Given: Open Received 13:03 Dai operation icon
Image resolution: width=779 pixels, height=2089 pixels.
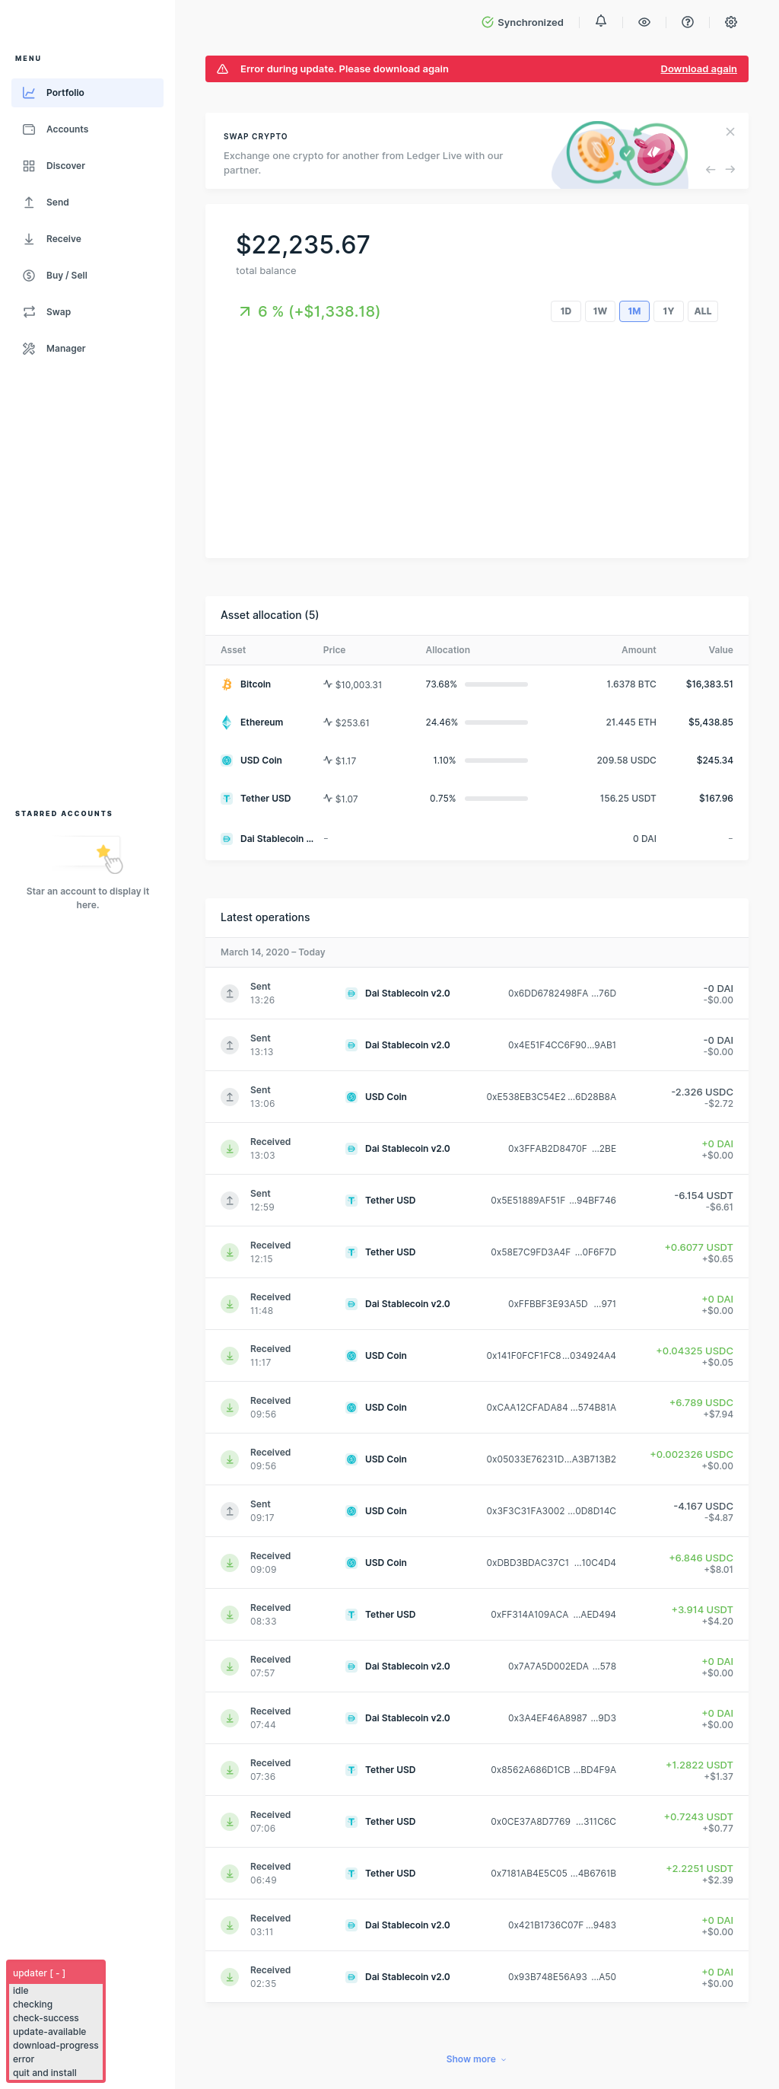Looking at the screenshot, I should 231,1149.
